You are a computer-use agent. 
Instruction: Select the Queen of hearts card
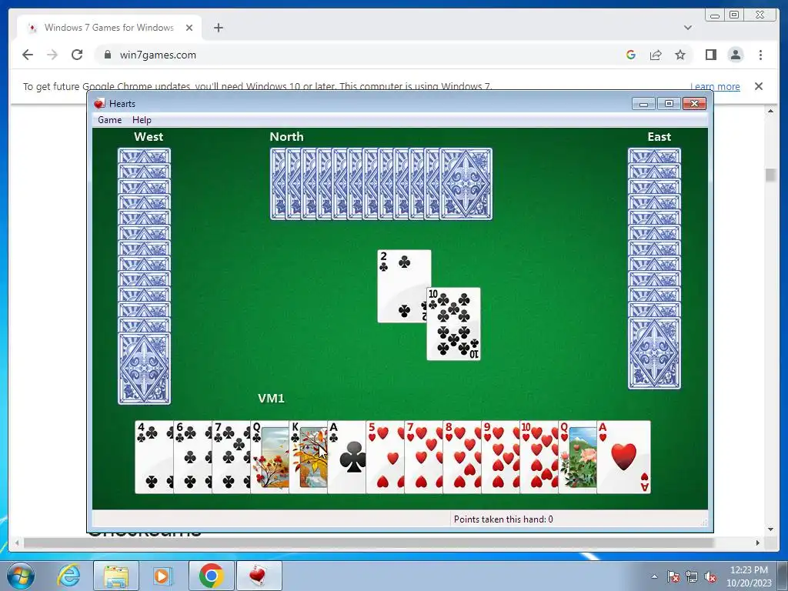coord(577,457)
